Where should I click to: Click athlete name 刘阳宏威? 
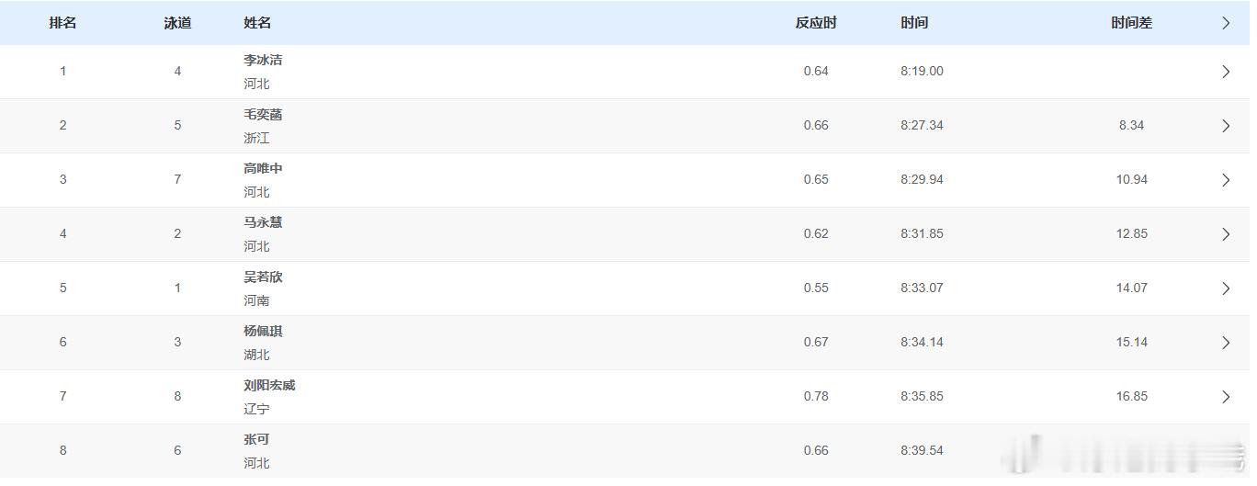point(269,385)
